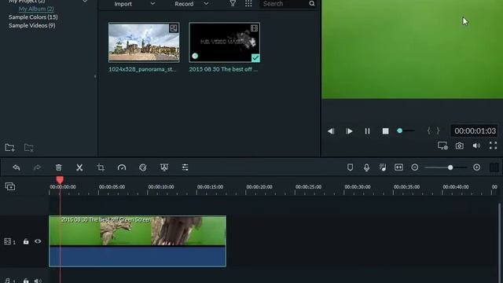Image resolution: width=503 pixels, height=283 pixels.
Task: Click the Record button
Action: (x=184, y=4)
